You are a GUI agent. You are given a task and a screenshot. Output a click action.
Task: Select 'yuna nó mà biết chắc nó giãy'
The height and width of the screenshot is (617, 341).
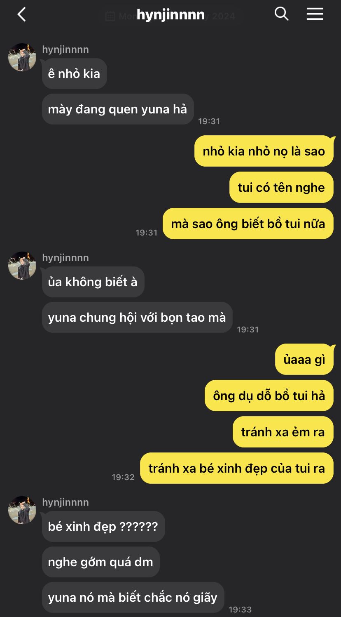[x=133, y=598]
